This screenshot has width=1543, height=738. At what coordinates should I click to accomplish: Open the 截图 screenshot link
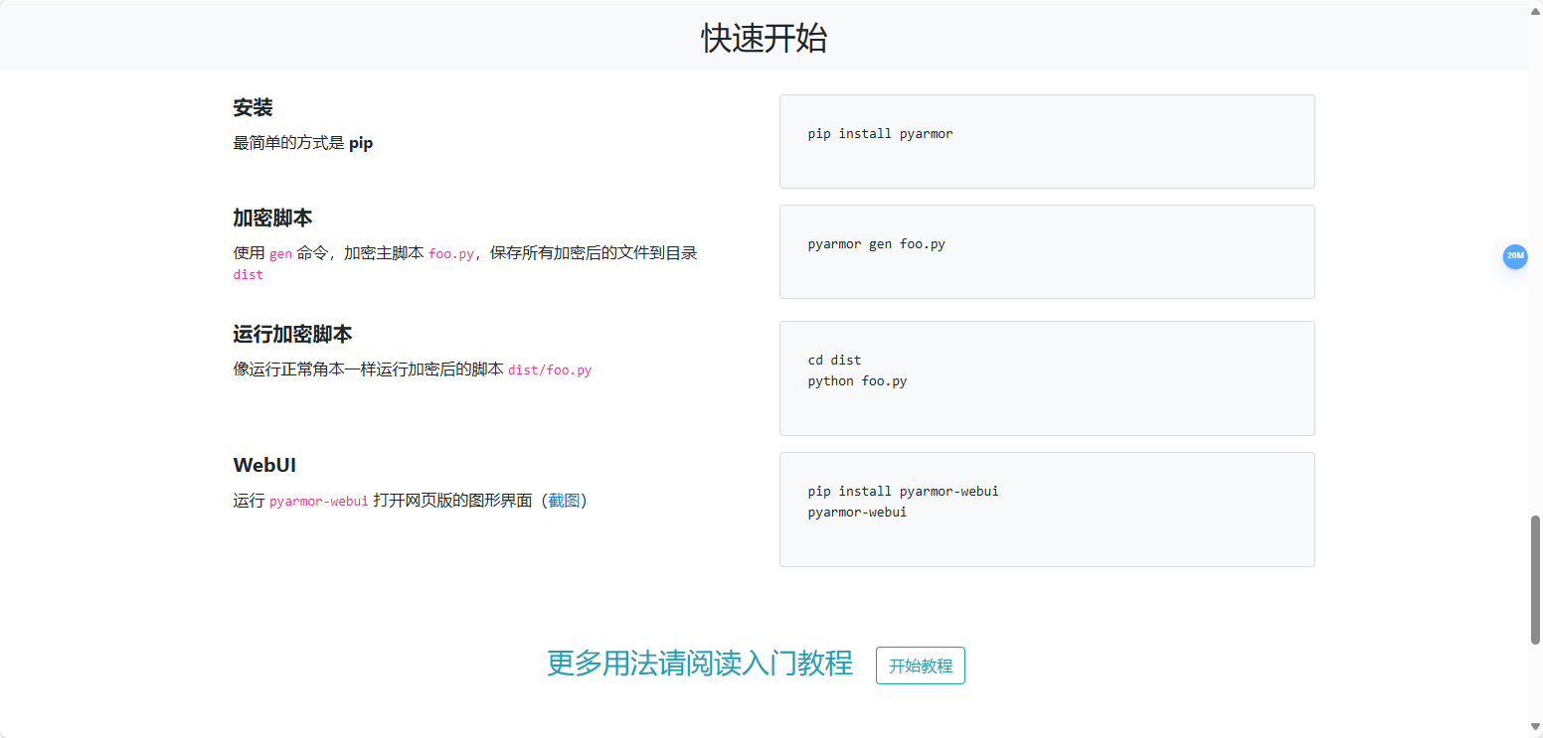click(564, 501)
